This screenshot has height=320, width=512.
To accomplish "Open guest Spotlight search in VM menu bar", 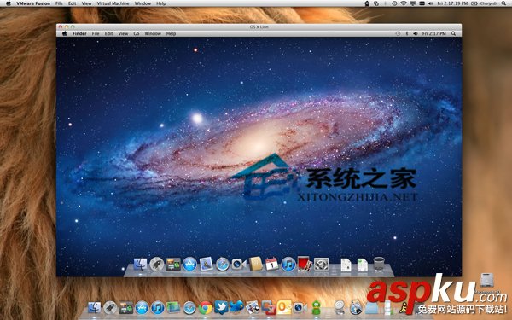I will coord(454,33).
